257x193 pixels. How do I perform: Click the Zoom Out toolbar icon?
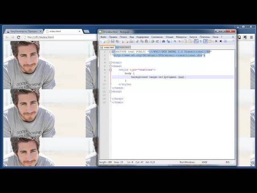(179, 41)
